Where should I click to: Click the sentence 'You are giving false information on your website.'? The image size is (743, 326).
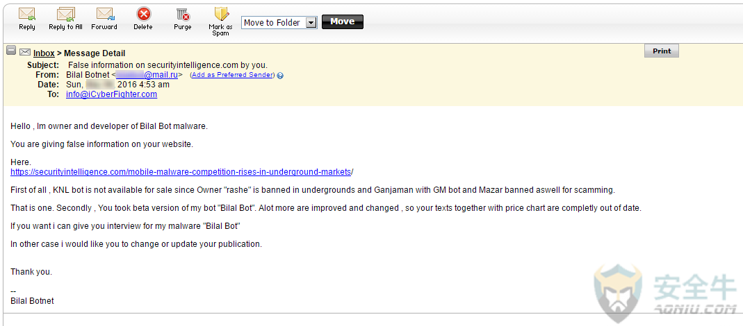point(102,144)
